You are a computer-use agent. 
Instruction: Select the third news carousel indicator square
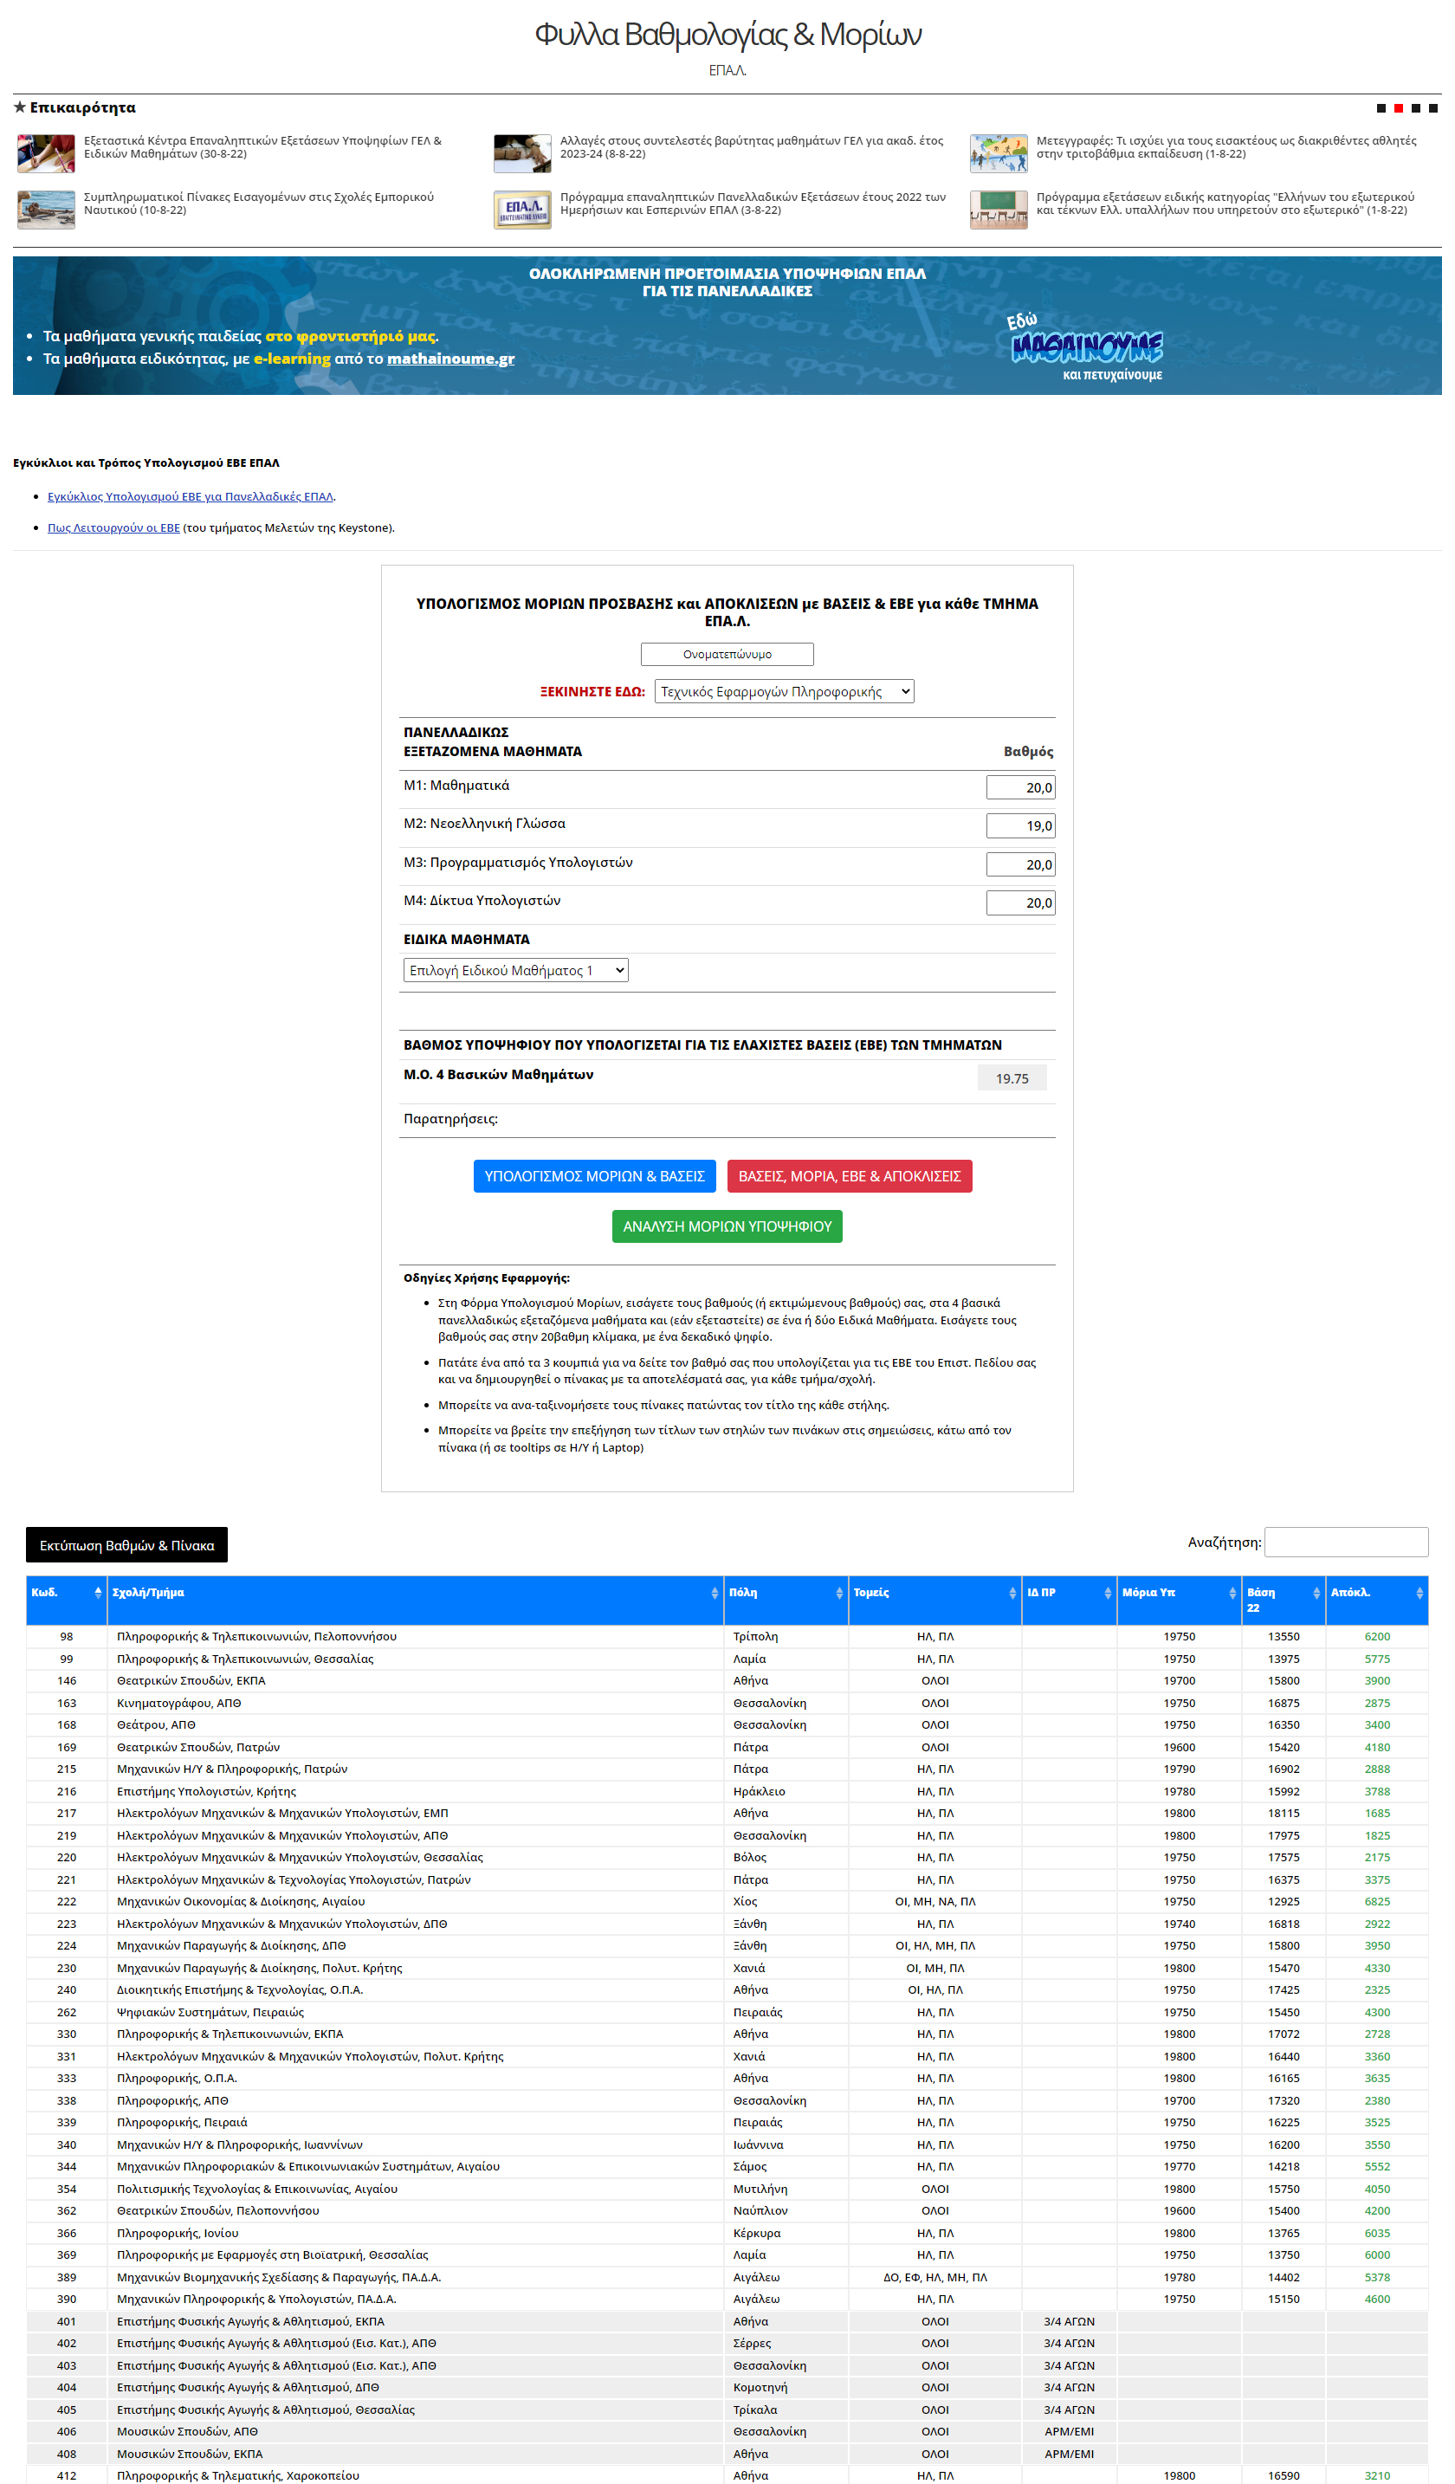(x=1415, y=108)
